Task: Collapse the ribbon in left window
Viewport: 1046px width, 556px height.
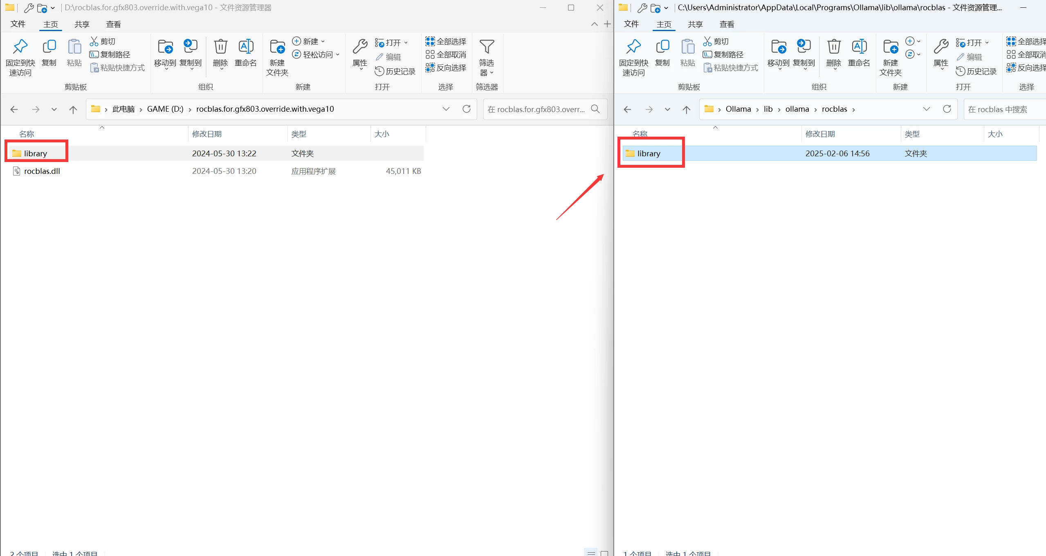Action: pyautogui.click(x=594, y=24)
